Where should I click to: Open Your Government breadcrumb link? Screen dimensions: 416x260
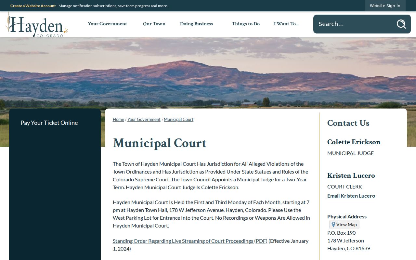(x=144, y=119)
